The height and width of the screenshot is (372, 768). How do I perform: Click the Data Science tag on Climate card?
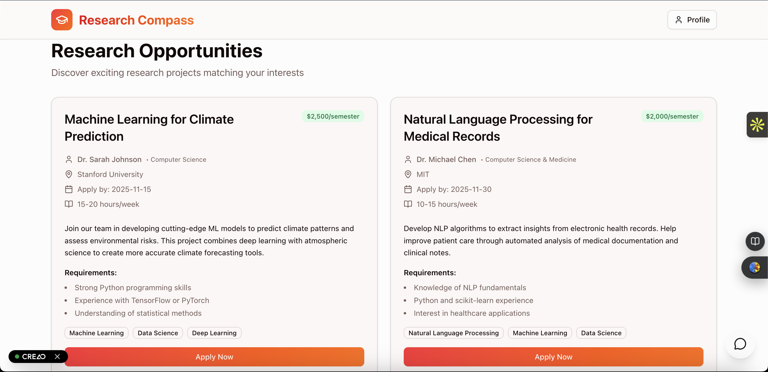tap(158, 333)
